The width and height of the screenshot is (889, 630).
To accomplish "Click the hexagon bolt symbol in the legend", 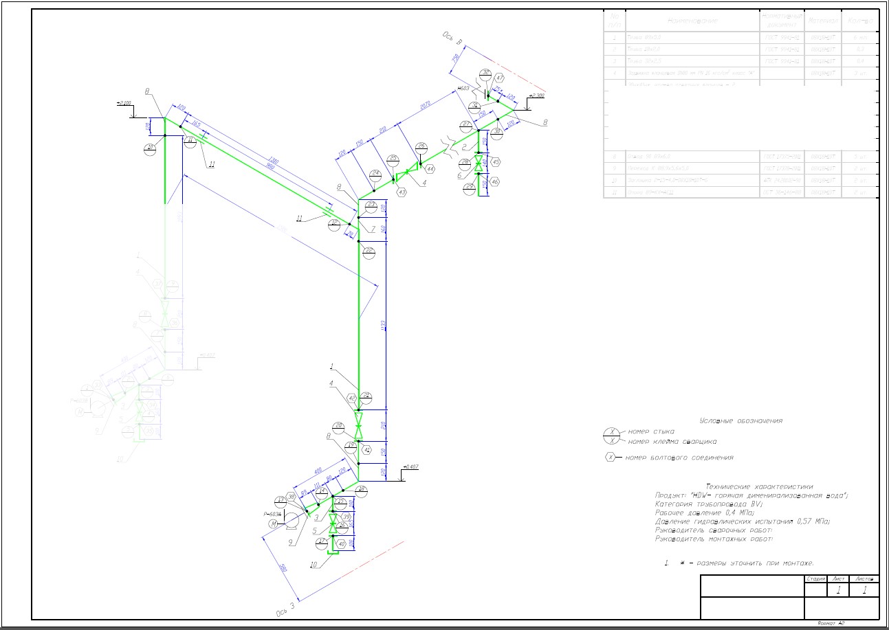I will click(x=609, y=458).
